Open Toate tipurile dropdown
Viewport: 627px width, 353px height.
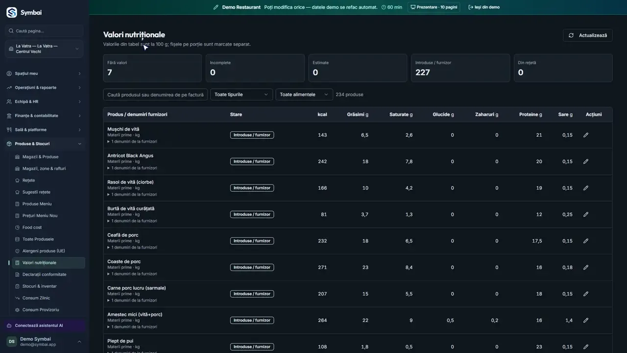[x=241, y=95]
